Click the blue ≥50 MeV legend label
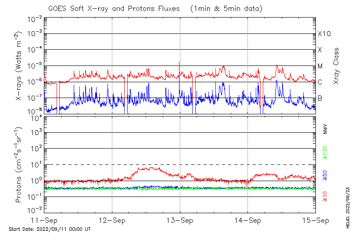This screenshot has height=233, width=351. click(x=325, y=176)
